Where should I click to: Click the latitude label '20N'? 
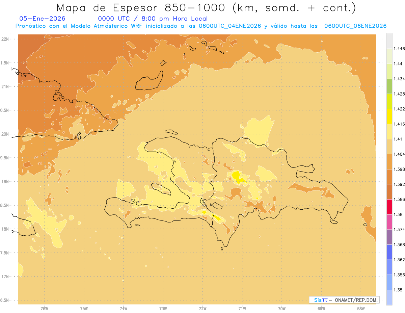coord(5,134)
